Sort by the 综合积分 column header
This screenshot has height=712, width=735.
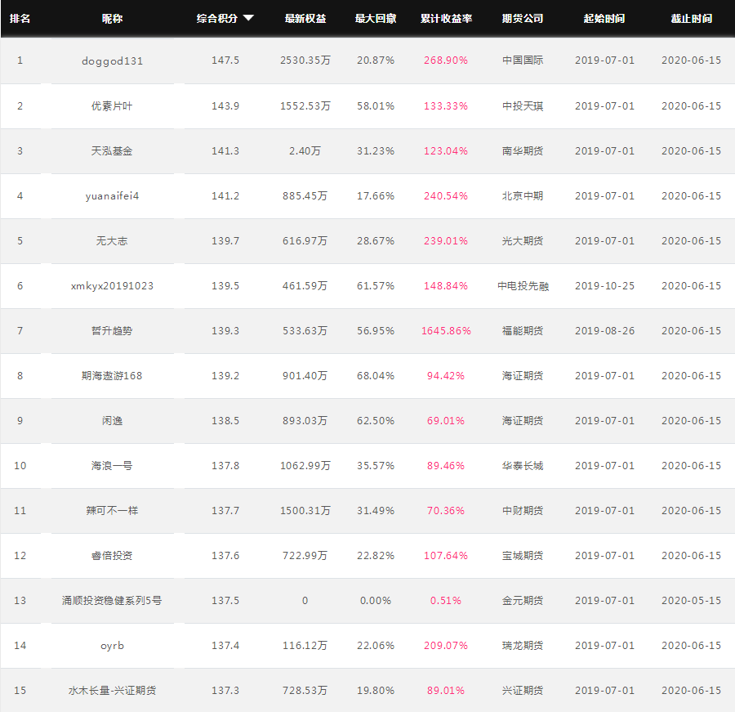[x=217, y=18]
